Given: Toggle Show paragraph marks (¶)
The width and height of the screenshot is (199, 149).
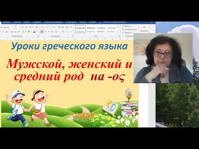Looking at the screenshot, I should 71,27.
